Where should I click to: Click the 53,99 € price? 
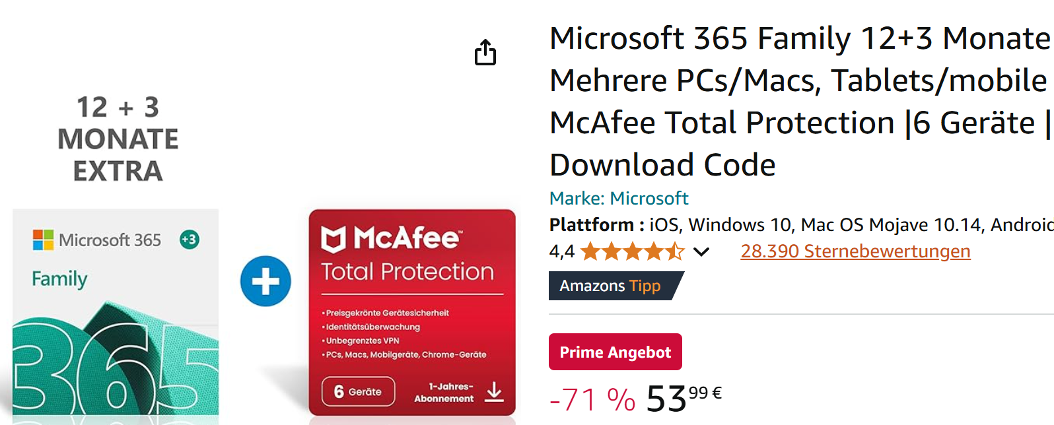click(x=684, y=398)
